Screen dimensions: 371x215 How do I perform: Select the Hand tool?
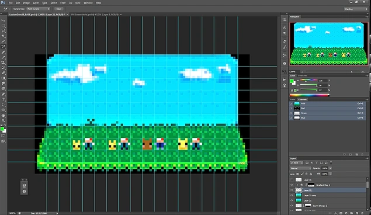coord(4,116)
